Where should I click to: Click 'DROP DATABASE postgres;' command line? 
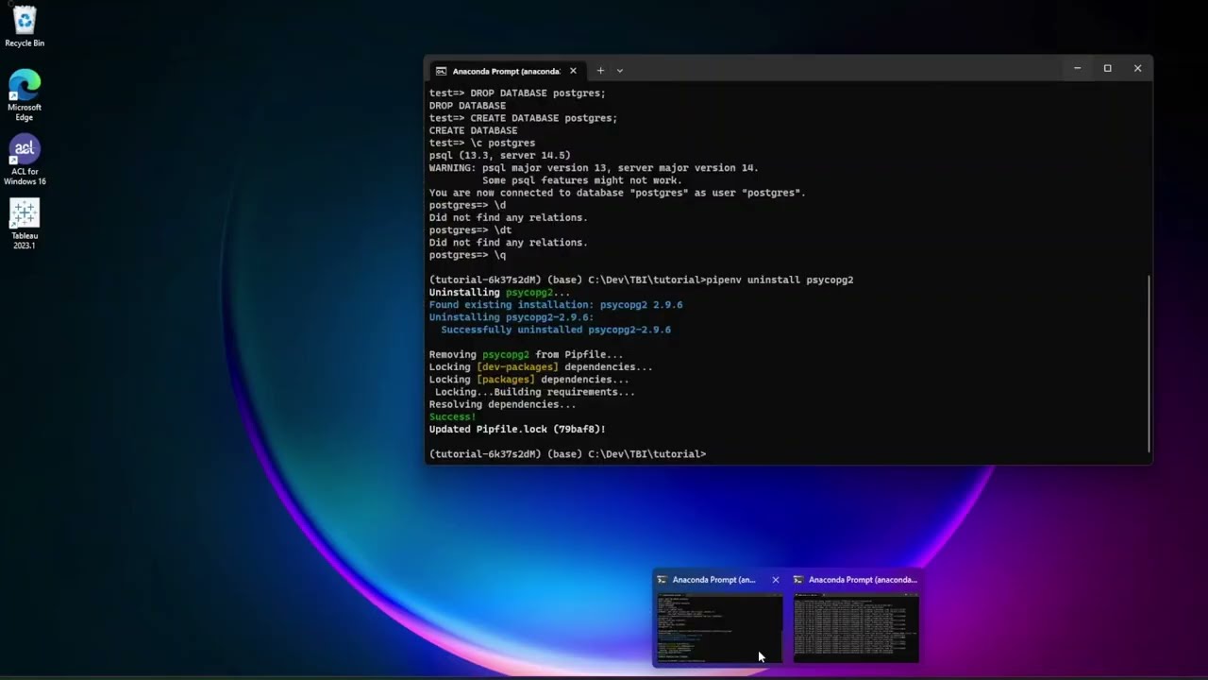(x=517, y=93)
